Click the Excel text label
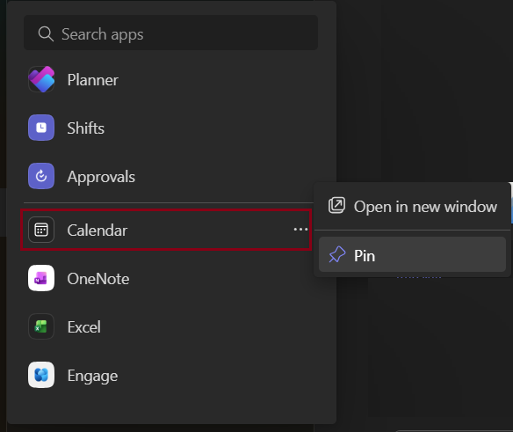 [x=84, y=326]
